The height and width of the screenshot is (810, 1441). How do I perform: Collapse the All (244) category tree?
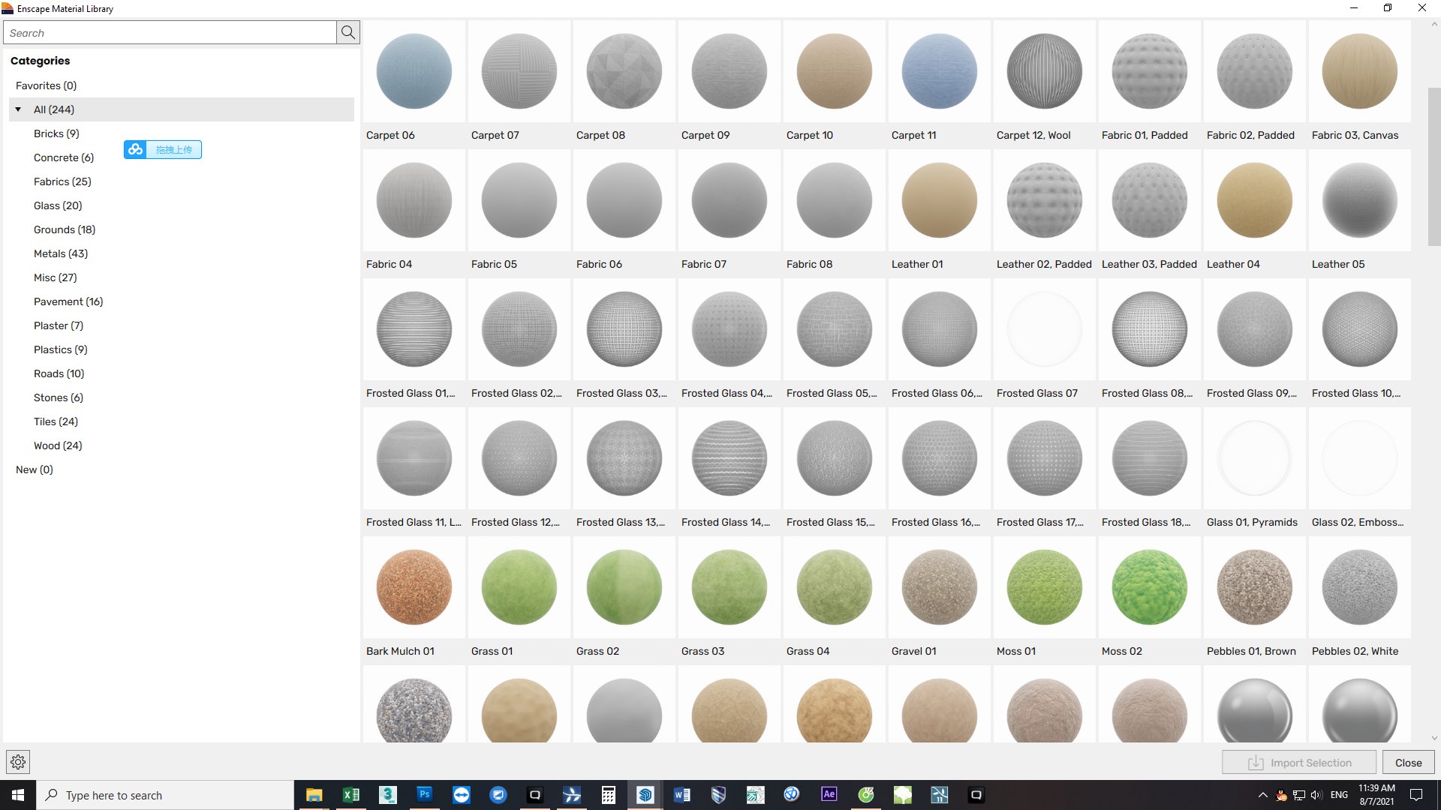click(x=18, y=109)
